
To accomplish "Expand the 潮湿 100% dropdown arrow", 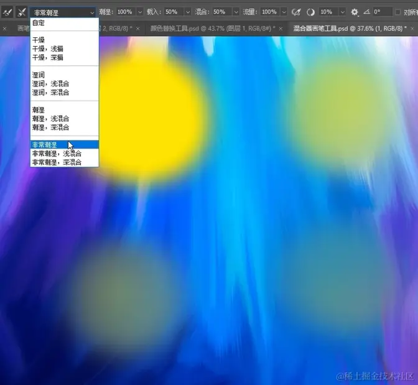I will (x=140, y=12).
